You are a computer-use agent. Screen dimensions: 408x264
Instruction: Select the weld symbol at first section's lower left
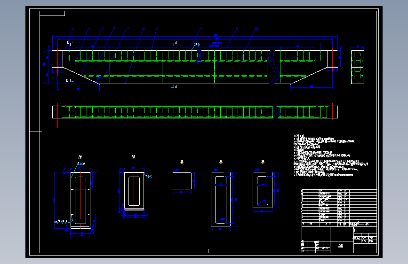coord(63,222)
